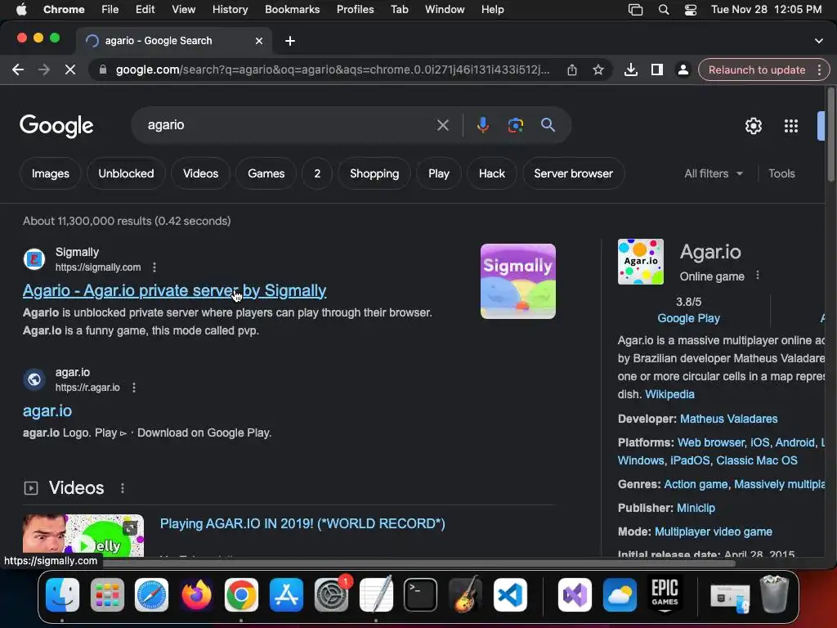837x628 pixels.
Task: Search by image with Google Lens
Action: (x=515, y=125)
